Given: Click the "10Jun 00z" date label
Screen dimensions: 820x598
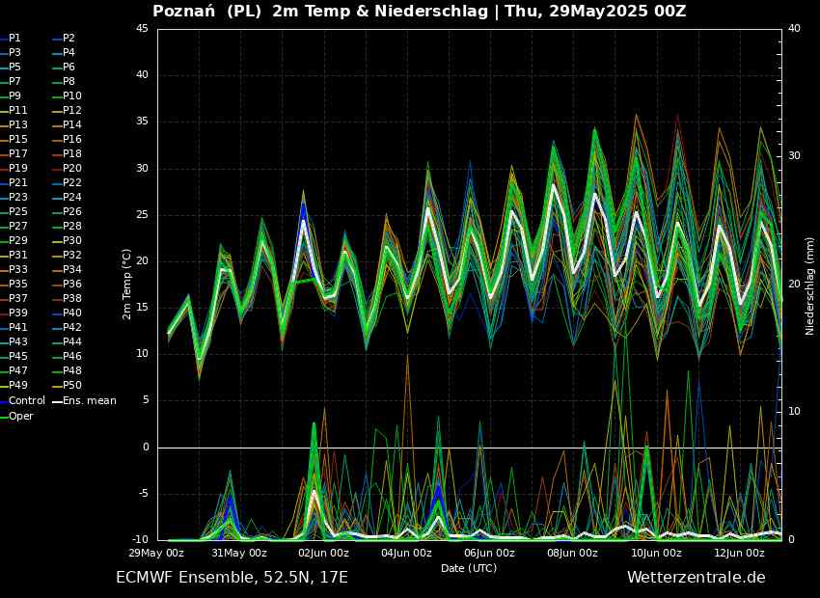Looking at the screenshot, I should coord(656,553).
